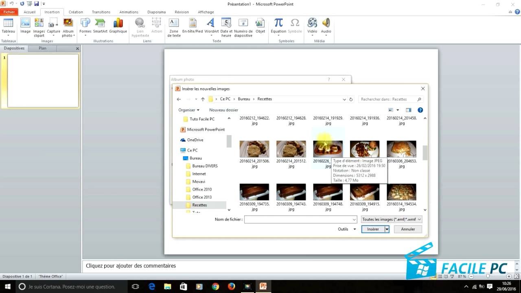The height and width of the screenshot is (293, 521).
Task: Open the Insérer button split arrow
Action: 387,229
